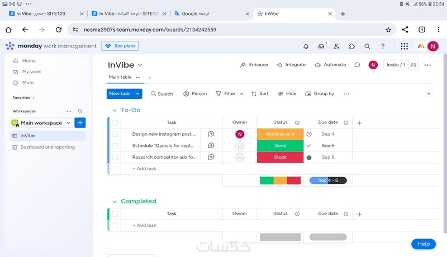Click the Sep 4 - 6 timeline summary
This screenshot has width=447, height=257.
[x=328, y=180]
